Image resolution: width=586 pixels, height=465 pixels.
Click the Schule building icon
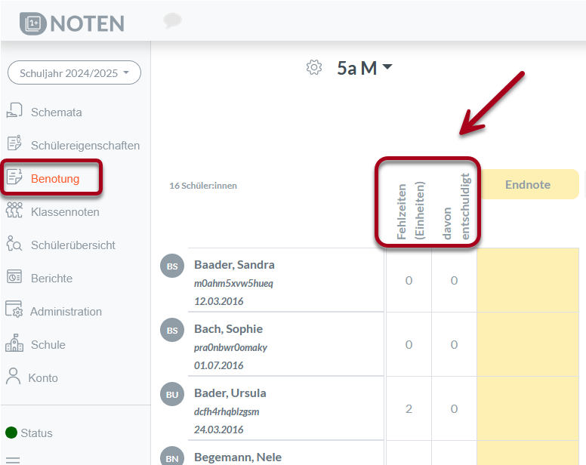(14, 343)
